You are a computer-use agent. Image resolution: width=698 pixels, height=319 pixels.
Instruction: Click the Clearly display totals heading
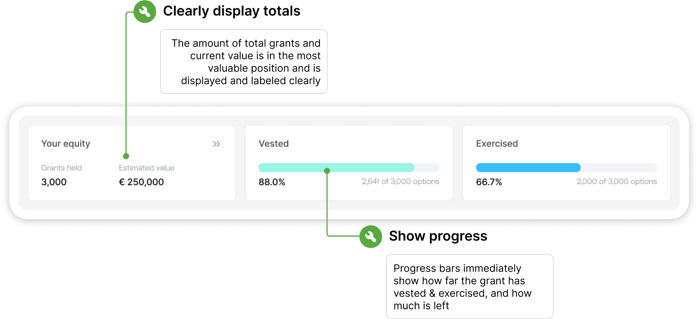tap(232, 11)
